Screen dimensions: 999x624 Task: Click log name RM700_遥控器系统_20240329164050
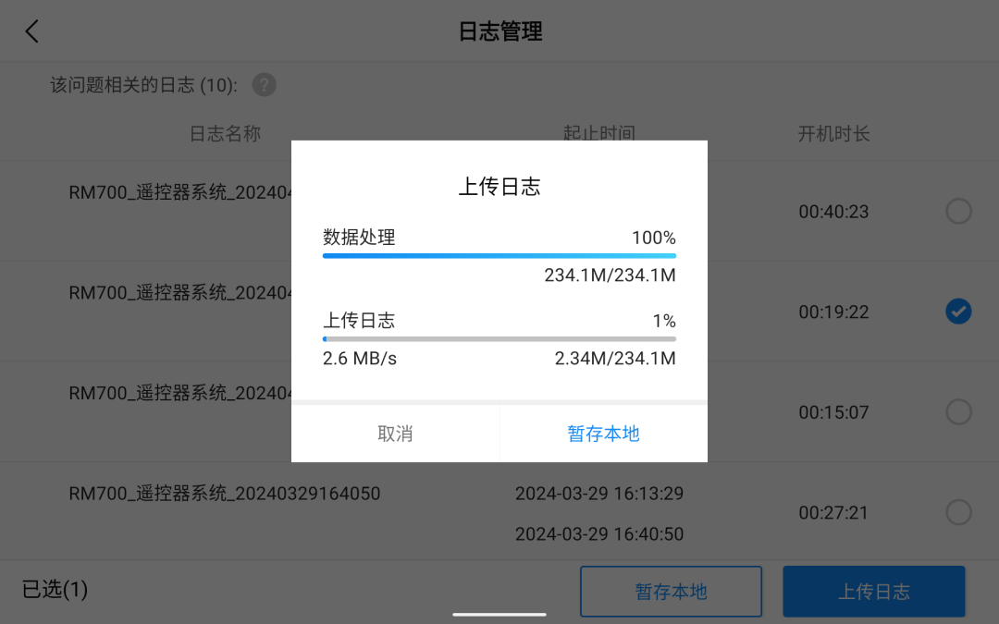pos(224,494)
